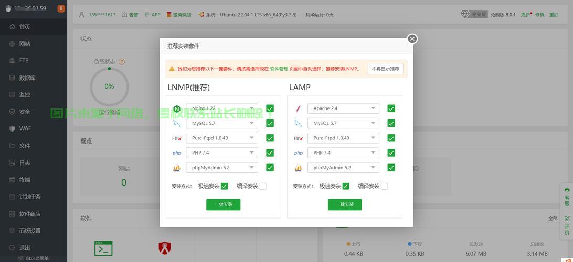573x262 pixels.
Task: Open 自定义菜单 at sidebar bottom
Action: point(33,258)
